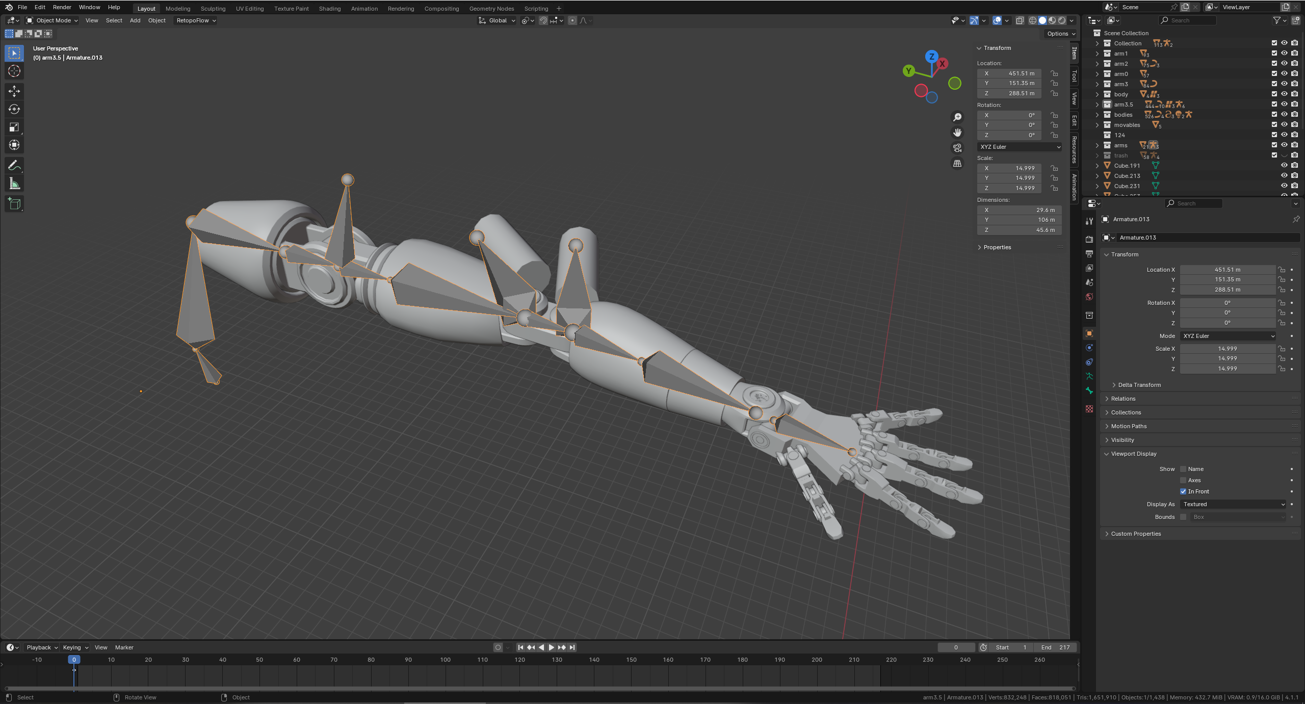
Task: Click the pan view hand icon
Action: tap(957, 133)
